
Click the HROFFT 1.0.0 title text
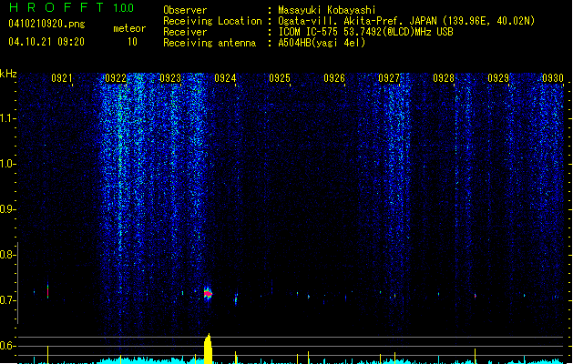(x=71, y=7)
